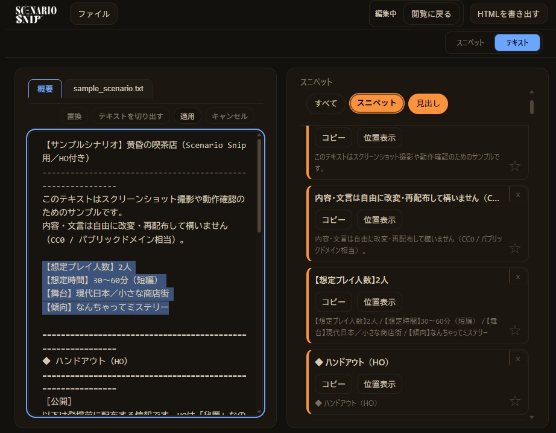The width and height of the screenshot is (556, 433).
Task: Toggle the スニペット filter chip
Action: tap(376, 103)
